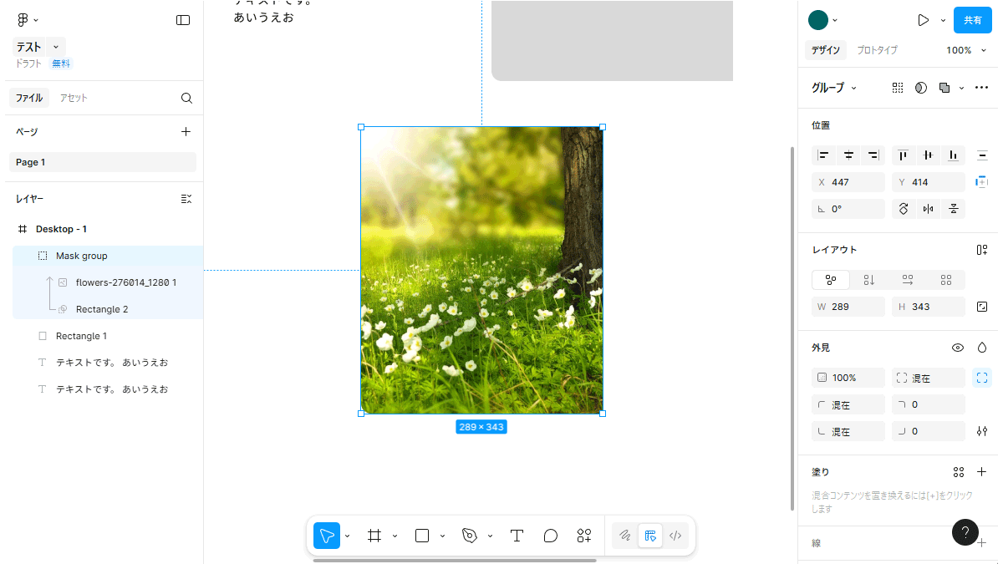This screenshot has width=1003, height=564.
Task: Click the help question mark button
Action: (965, 532)
